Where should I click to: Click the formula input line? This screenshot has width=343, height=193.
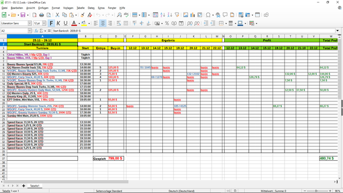(193, 31)
